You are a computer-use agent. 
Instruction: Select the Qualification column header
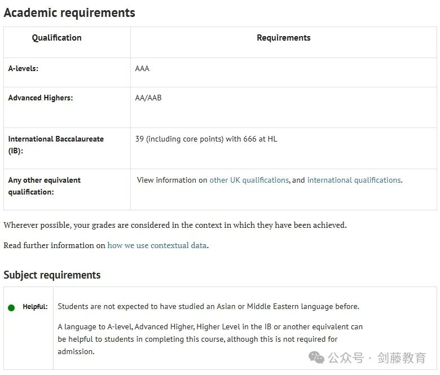[x=56, y=38]
